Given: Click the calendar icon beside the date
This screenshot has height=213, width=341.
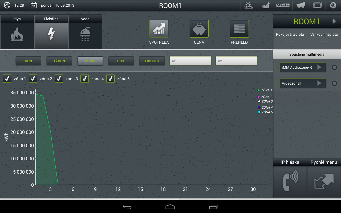Looking at the screenshot, I should [34, 5].
